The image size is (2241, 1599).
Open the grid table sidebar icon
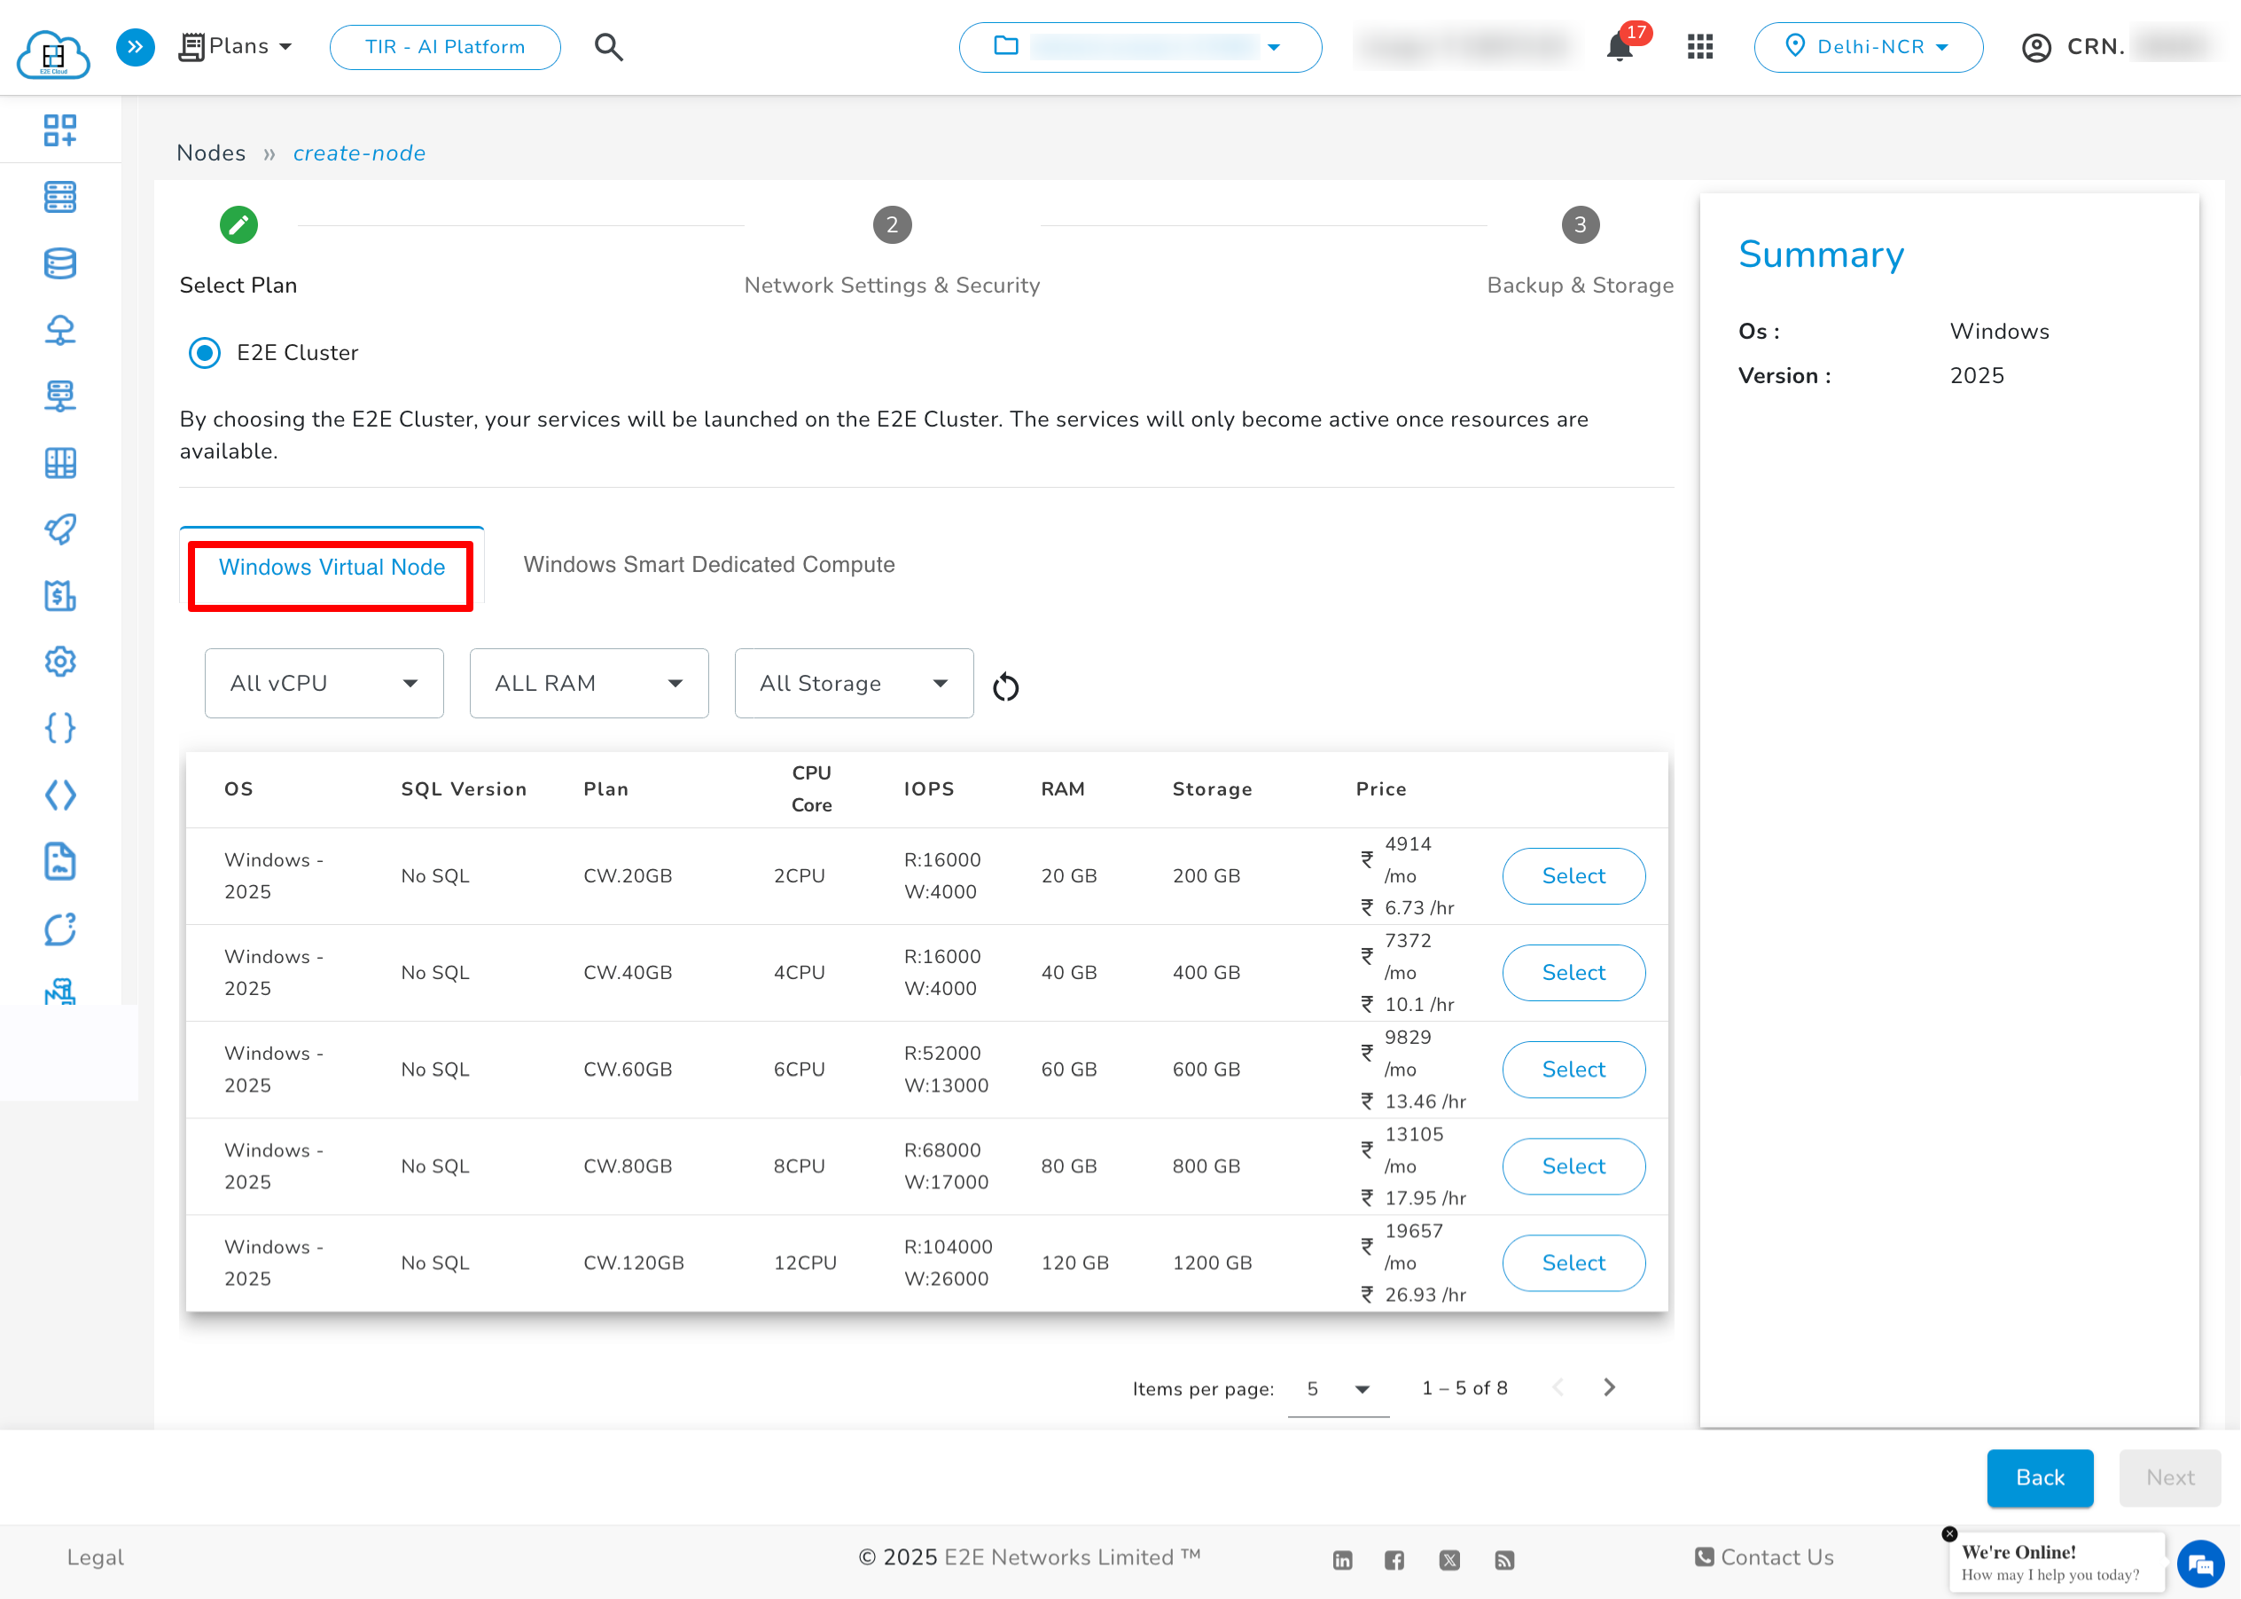click(x=60, y=463)
